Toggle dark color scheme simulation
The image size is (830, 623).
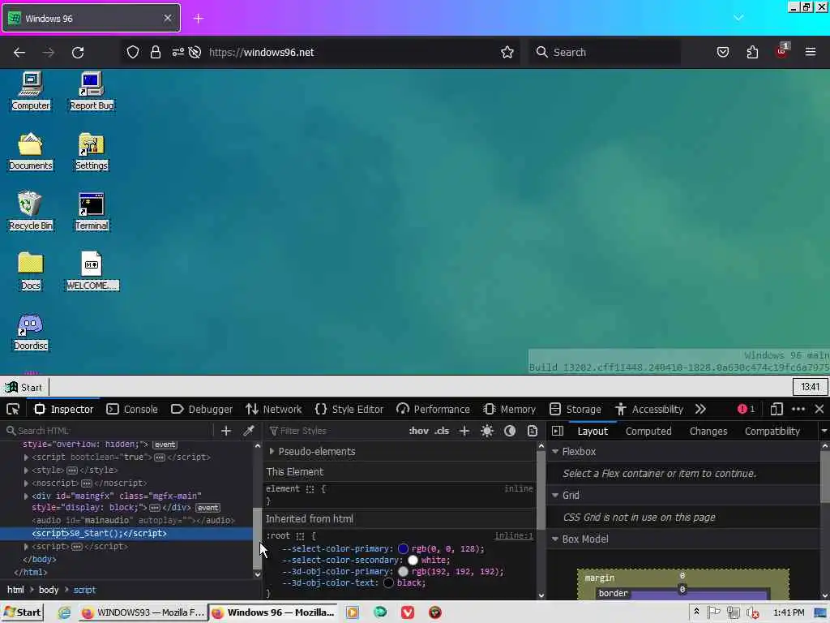[510, 431]
